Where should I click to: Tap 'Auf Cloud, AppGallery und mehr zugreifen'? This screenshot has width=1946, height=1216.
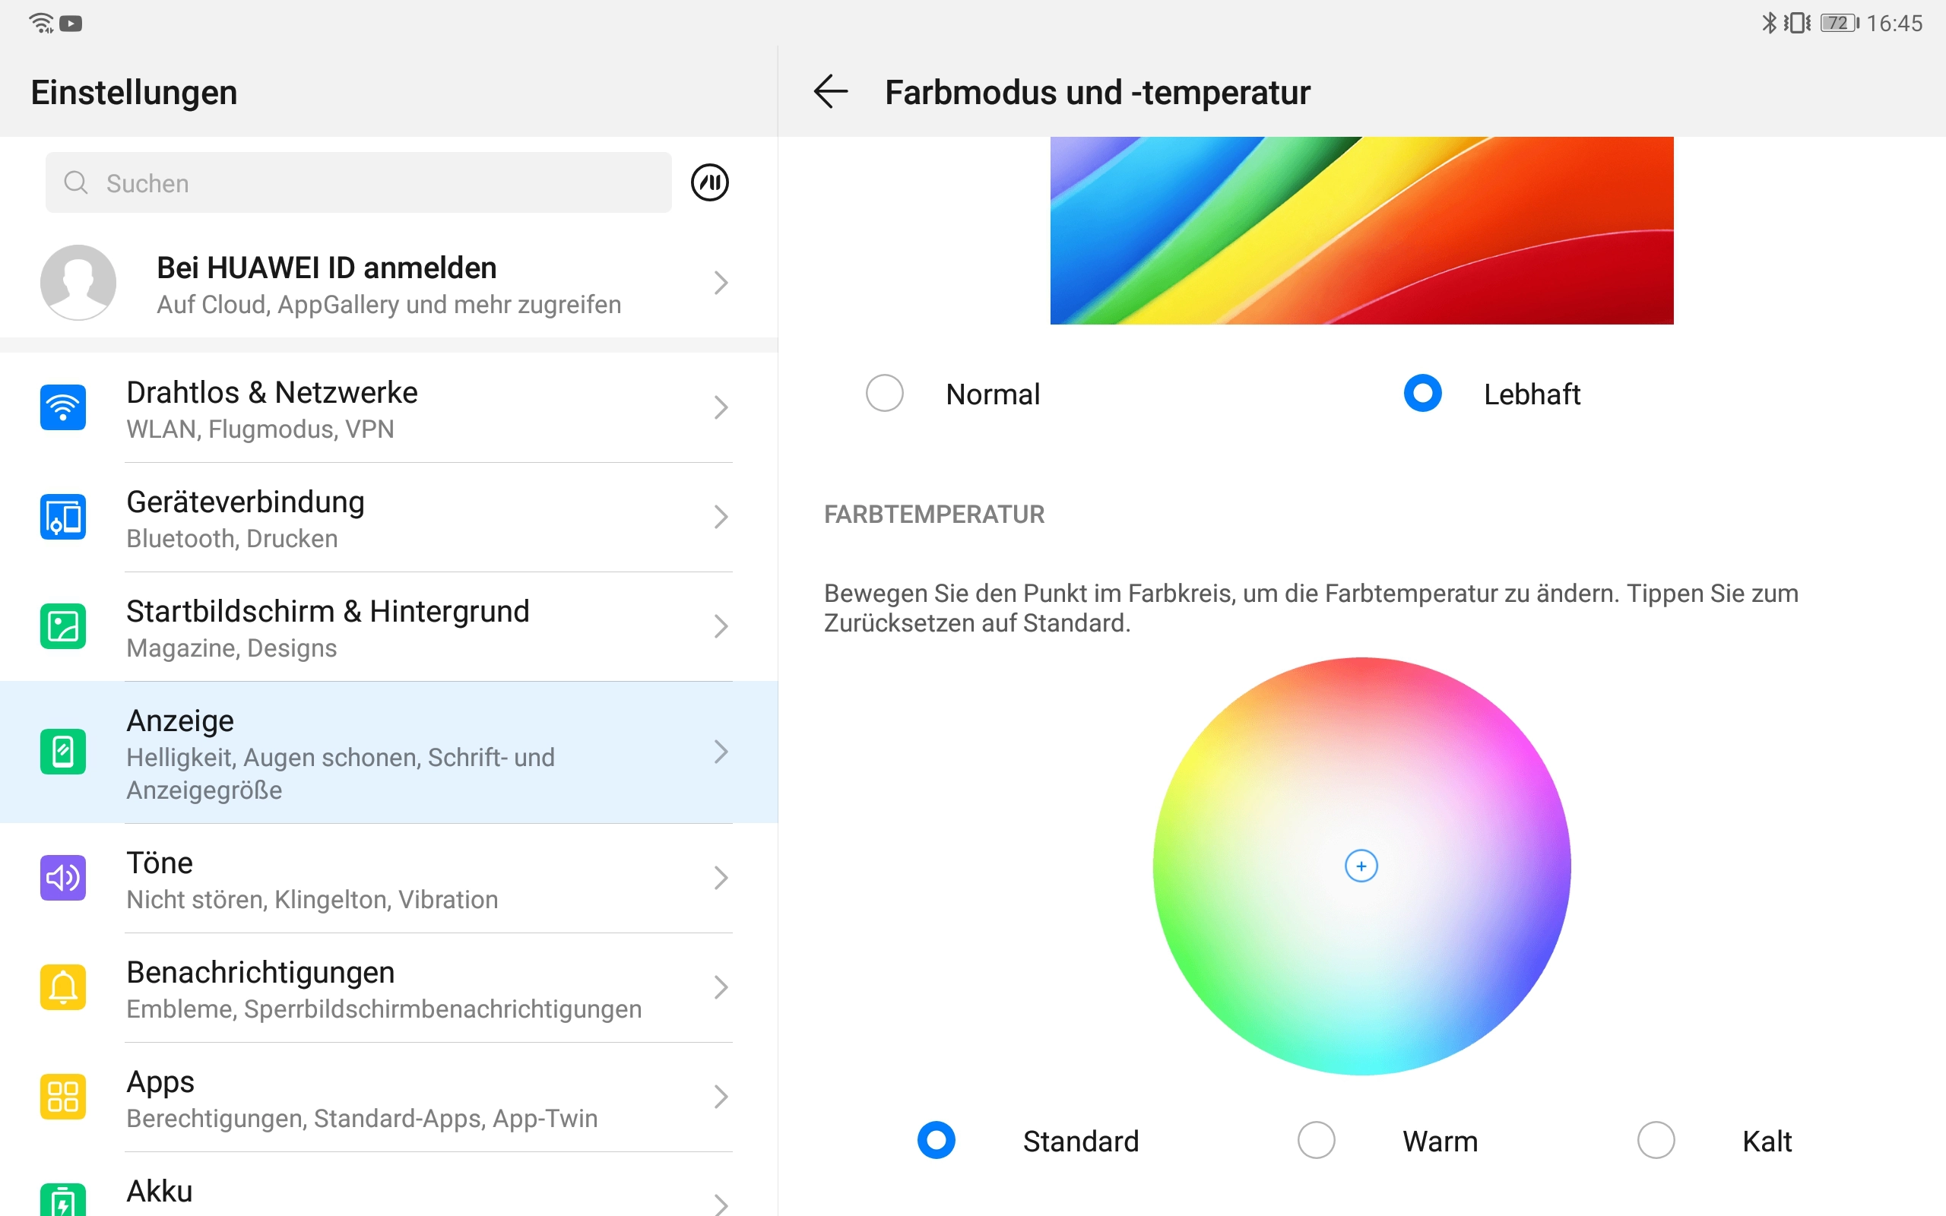click(x=389, y=305)
